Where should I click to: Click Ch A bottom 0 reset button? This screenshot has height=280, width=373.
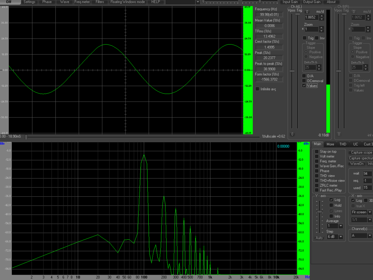pos(292,134)
